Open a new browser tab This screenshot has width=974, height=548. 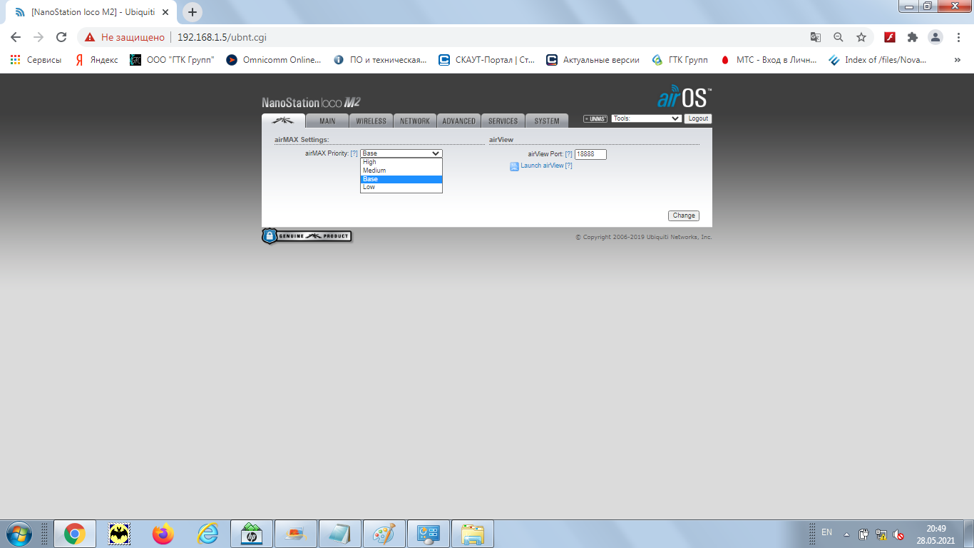point(193,12)
